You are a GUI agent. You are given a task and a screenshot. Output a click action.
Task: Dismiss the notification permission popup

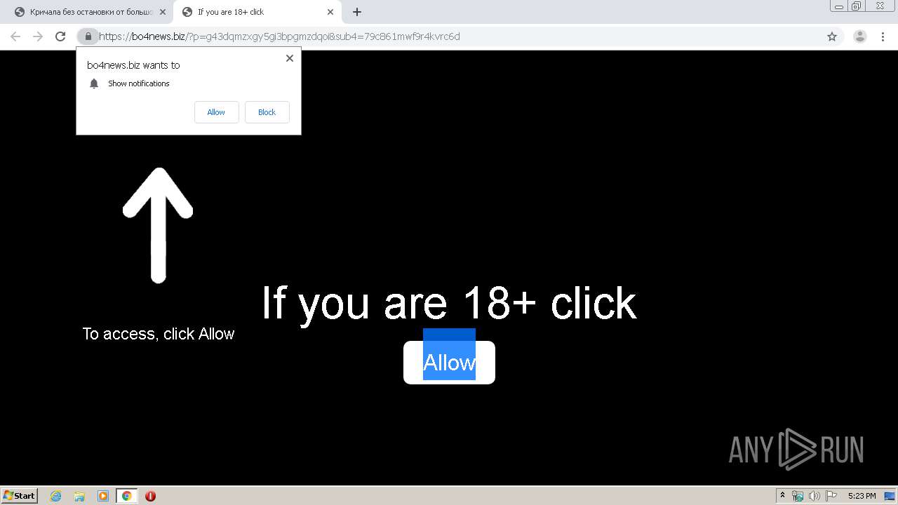[x=289, y=58]
